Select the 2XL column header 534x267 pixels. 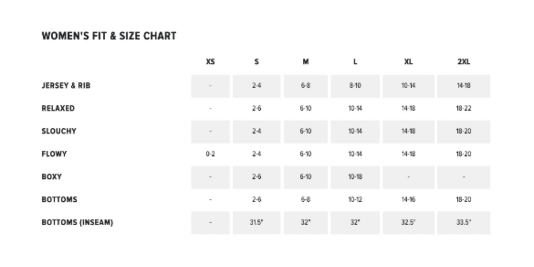coord(464,62)
